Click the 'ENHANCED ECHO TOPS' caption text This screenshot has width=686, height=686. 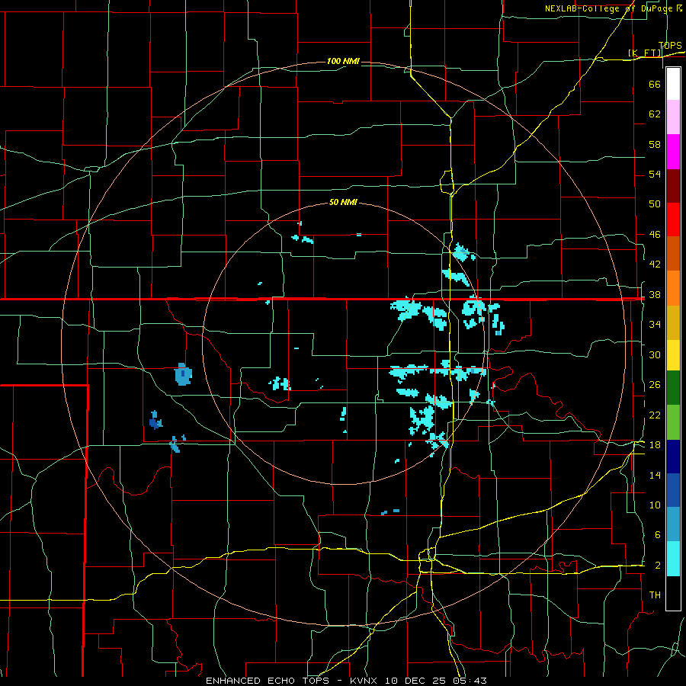(x=268, y=681)
